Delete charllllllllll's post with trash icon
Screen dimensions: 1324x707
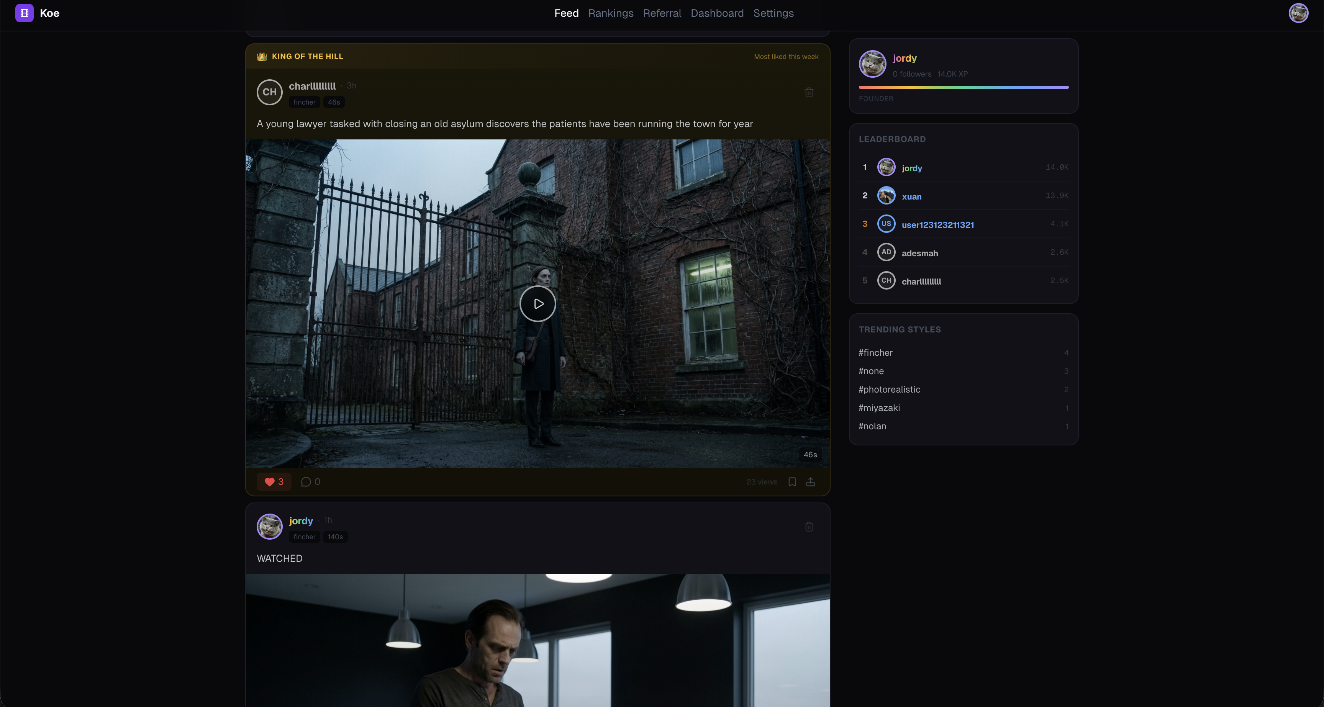(x=809, y=92)
